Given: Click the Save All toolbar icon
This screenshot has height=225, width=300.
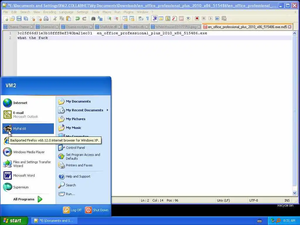Looking at the screenshot, I should click(26, 18).
